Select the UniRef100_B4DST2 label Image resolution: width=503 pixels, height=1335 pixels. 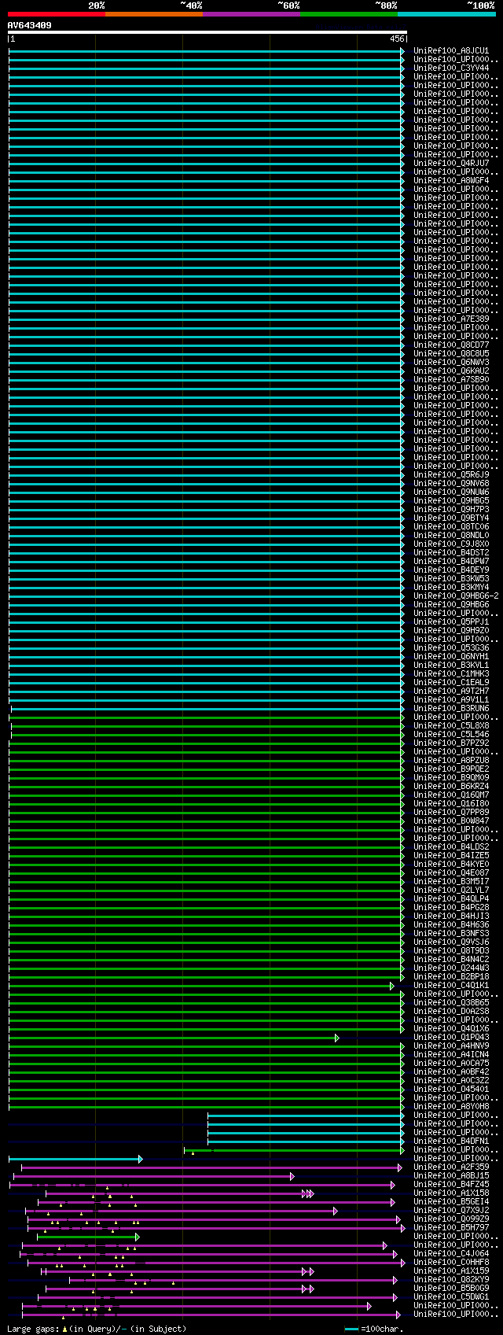451,553
